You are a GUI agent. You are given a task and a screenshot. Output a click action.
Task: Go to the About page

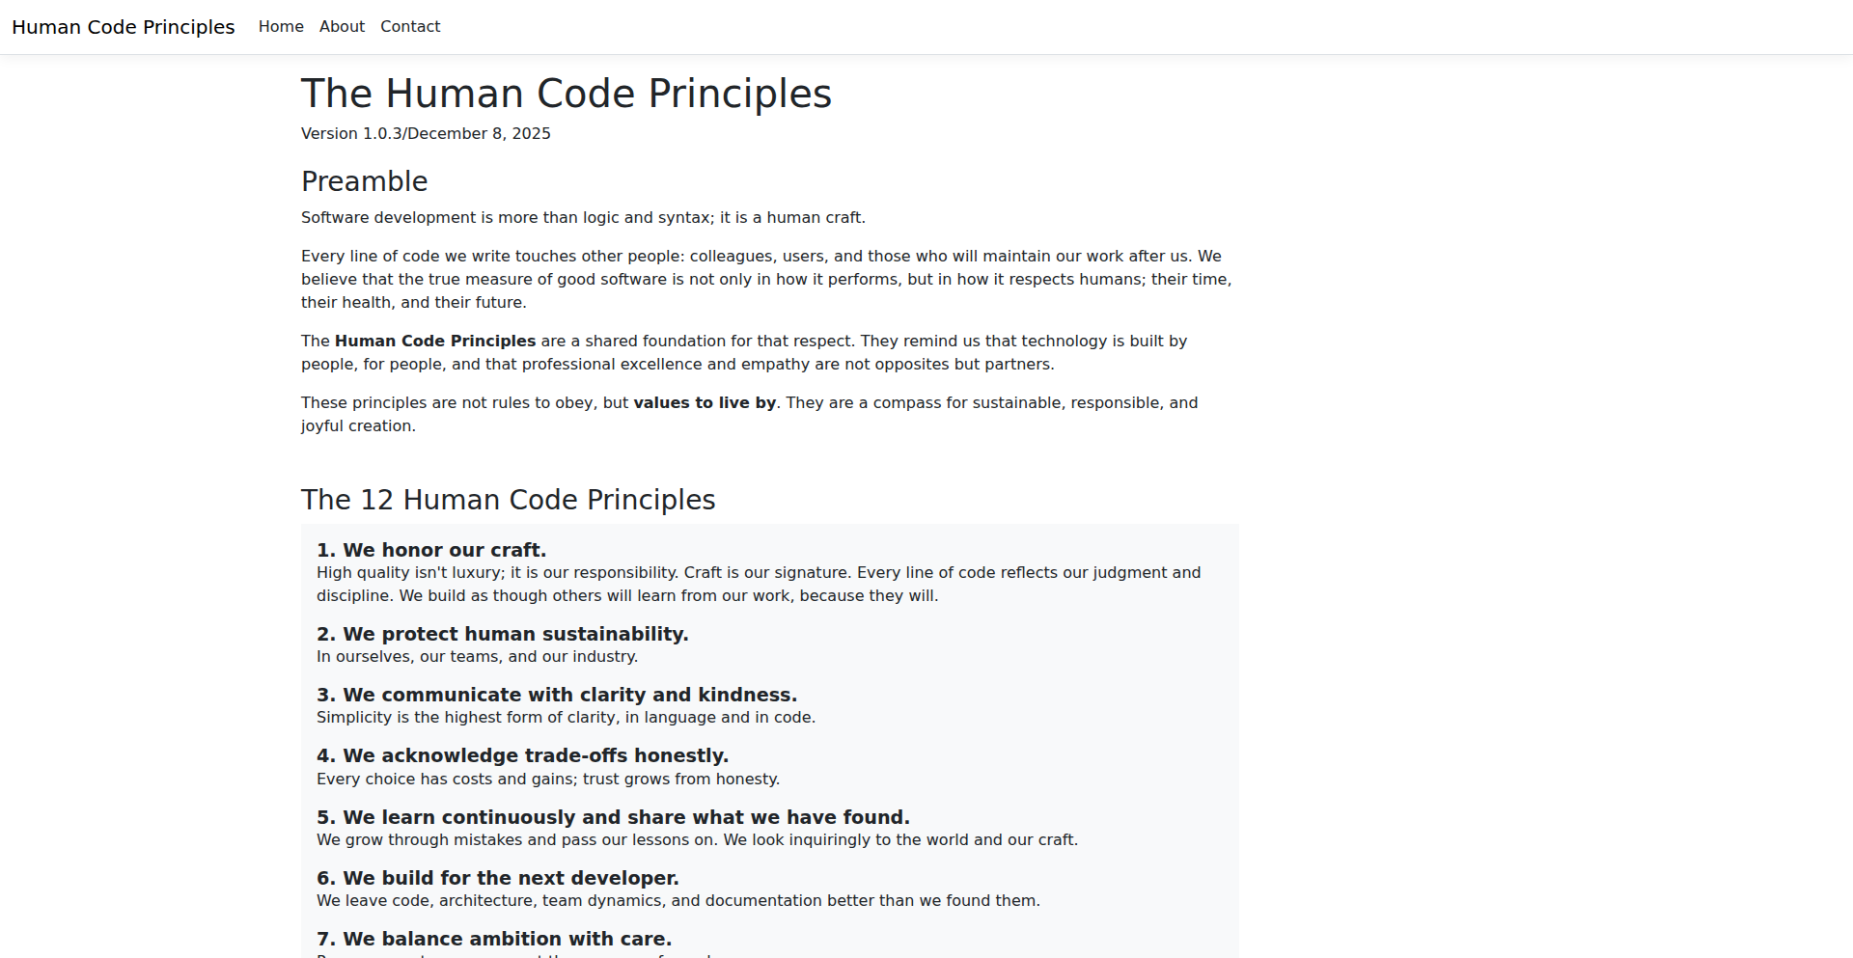pyautogui.click(x=342, y=27)
